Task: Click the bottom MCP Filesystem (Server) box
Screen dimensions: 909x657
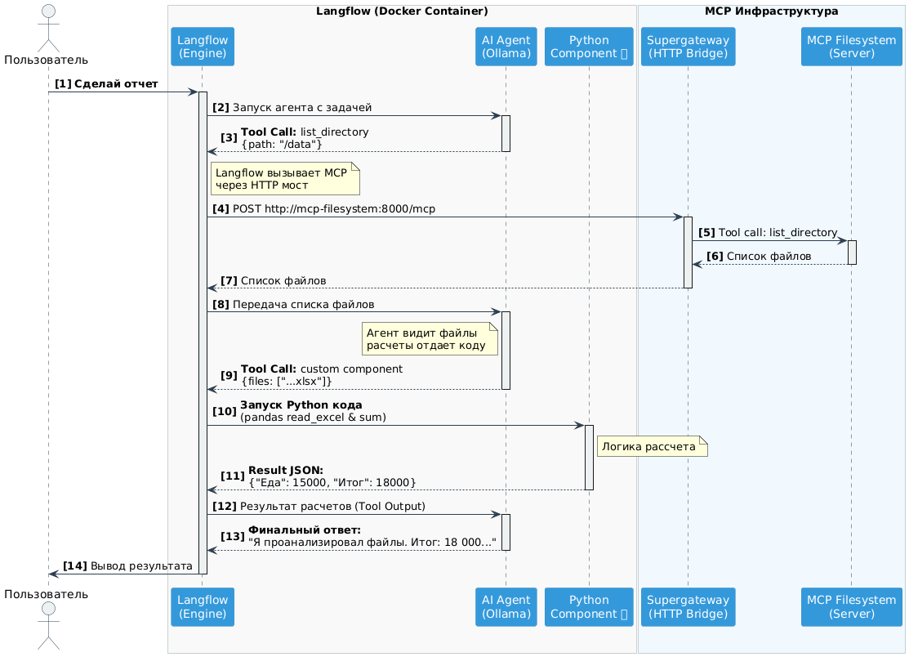Action: pyautogui.click(x=851, y=606)
